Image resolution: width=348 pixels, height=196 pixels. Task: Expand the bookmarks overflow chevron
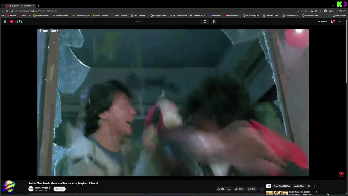[328, 16]
